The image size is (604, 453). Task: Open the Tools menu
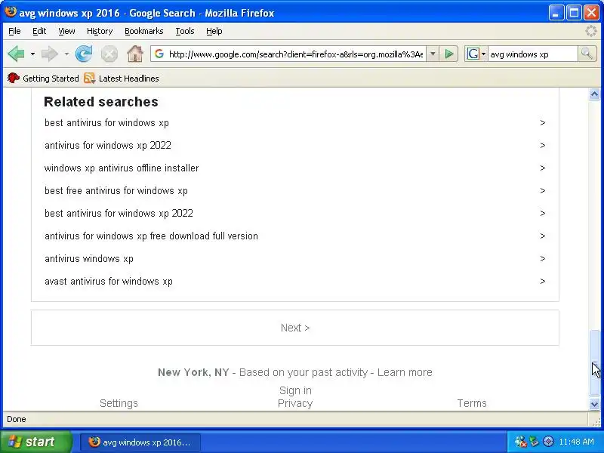coord(185,31)
